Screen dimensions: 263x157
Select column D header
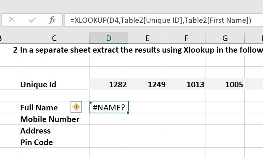(109, 38)
